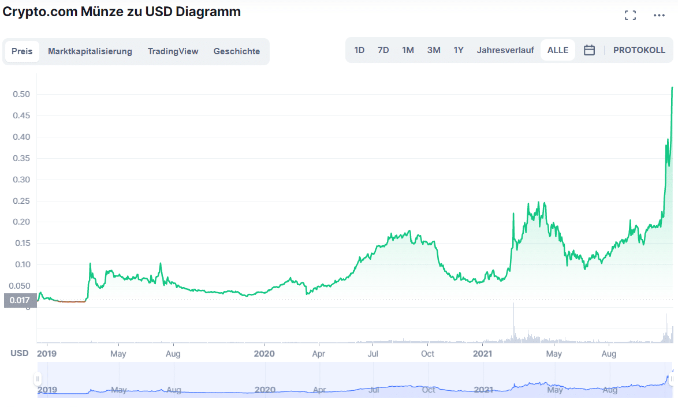Select the ALLE time range
The image size is (678, 407).
click(558, 50)
